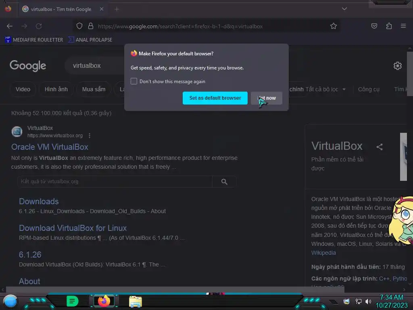413x310 pixels.
Task: Reload the page with refresh icon
Action: click(39, 26)
